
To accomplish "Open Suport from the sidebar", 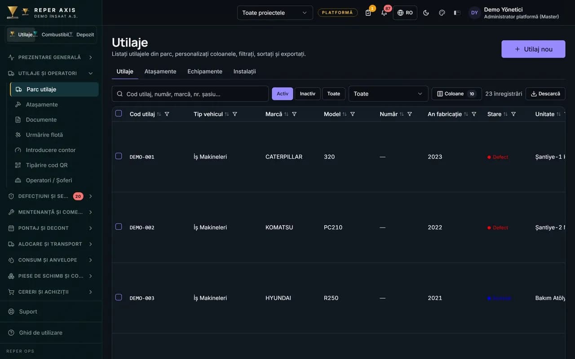I will (x=51, y=311).
